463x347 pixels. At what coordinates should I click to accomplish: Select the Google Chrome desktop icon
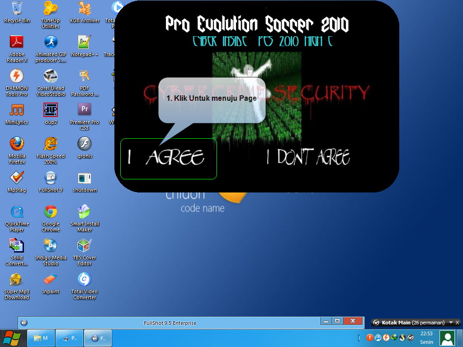[x=51, y=218]
